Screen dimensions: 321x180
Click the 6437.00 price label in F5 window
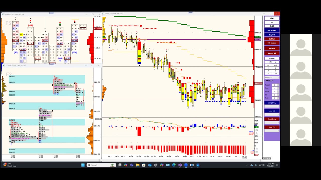pyautogui.click(x=98, y=29)
